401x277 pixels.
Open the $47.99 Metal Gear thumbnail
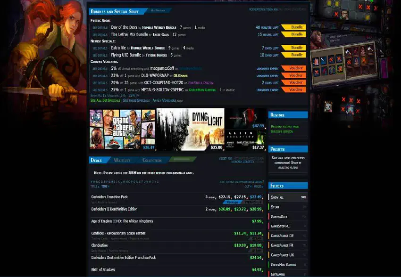(245, 118)
